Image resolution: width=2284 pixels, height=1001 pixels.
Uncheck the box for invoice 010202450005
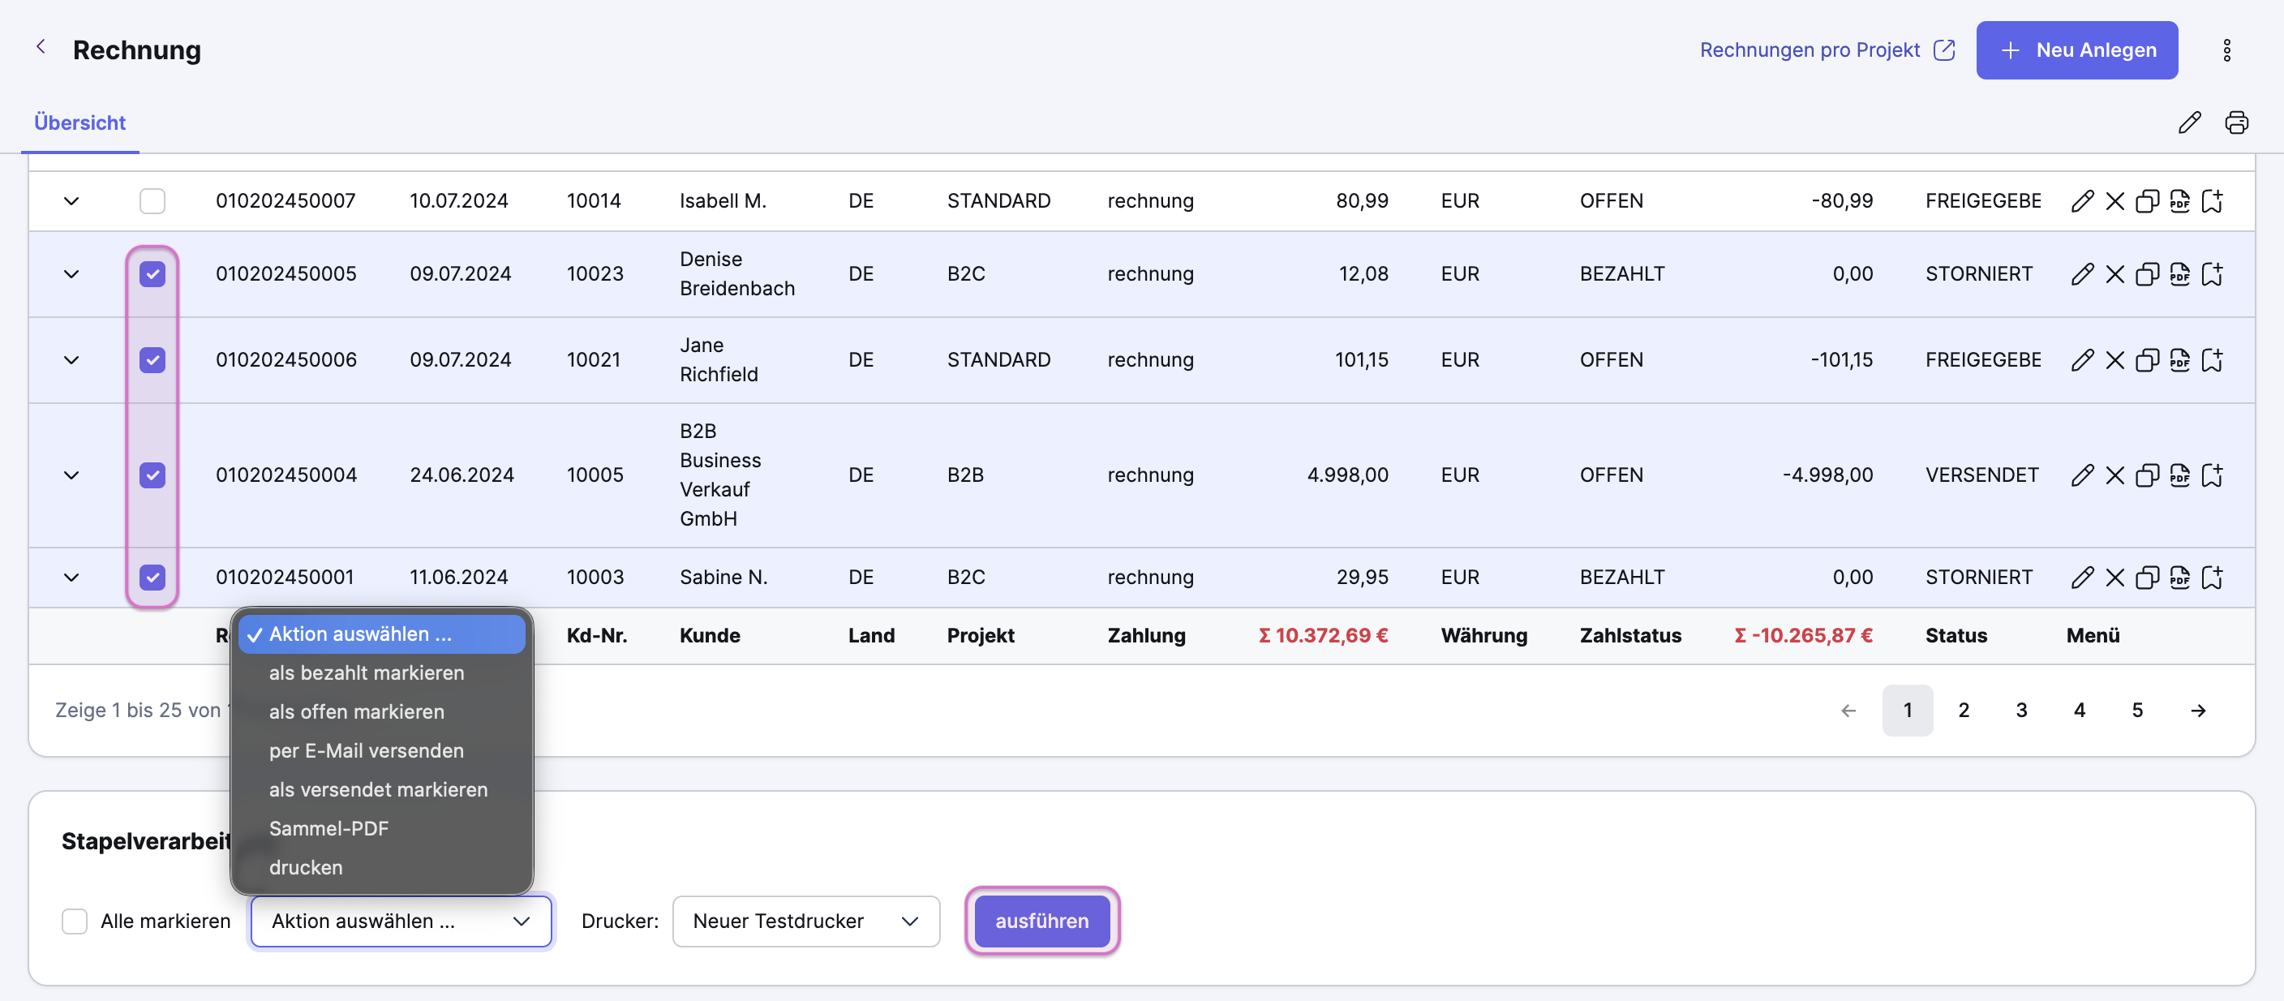152,274
